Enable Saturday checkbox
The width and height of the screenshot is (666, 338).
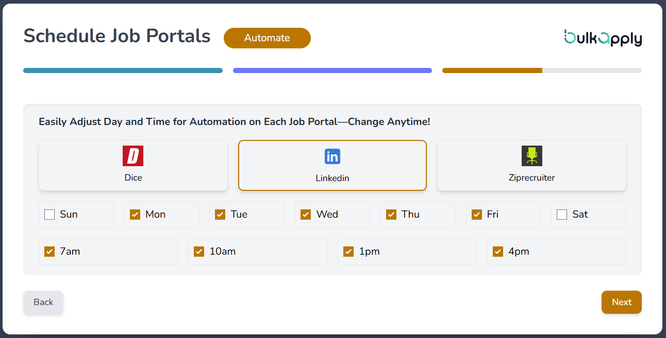pyautogui.click(x=562, y=215)
